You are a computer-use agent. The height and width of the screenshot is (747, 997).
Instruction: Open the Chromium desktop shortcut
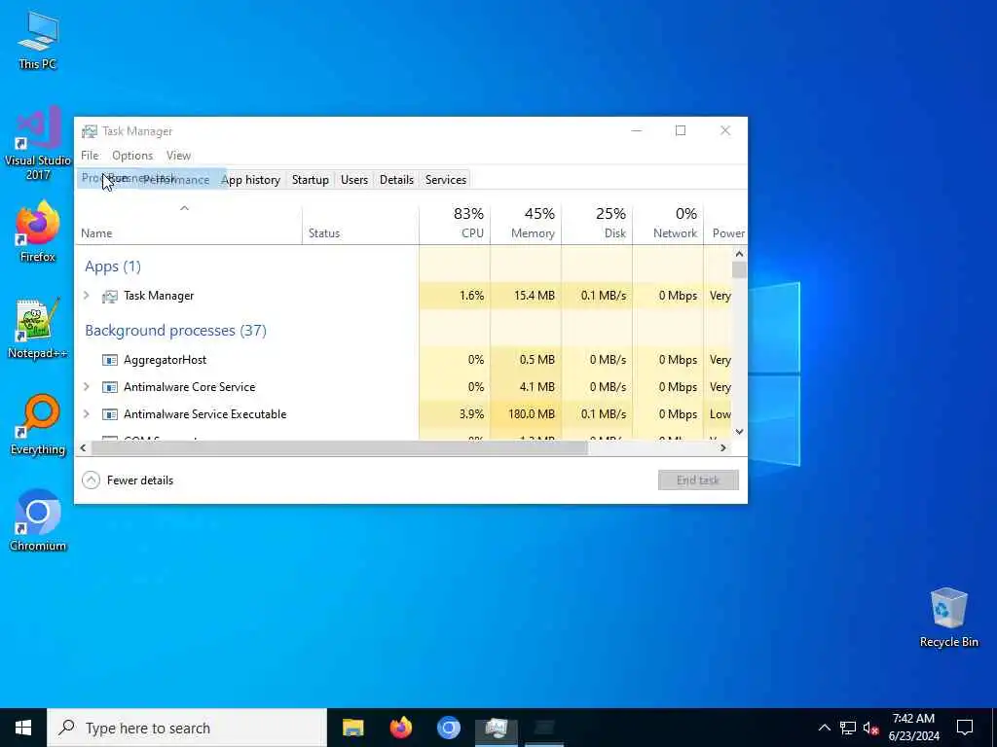tap(38, 521)
